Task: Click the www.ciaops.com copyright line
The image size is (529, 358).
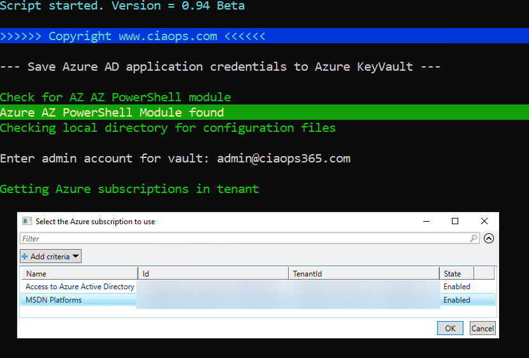Action: [x=133, y=36]
